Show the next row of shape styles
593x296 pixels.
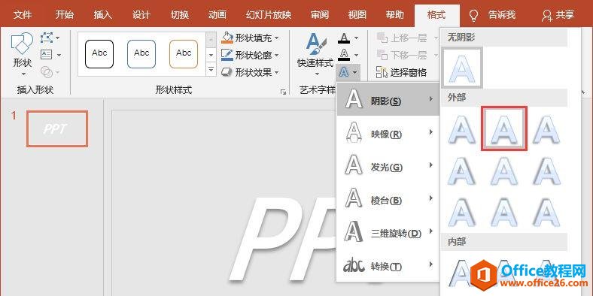(211, 55)
